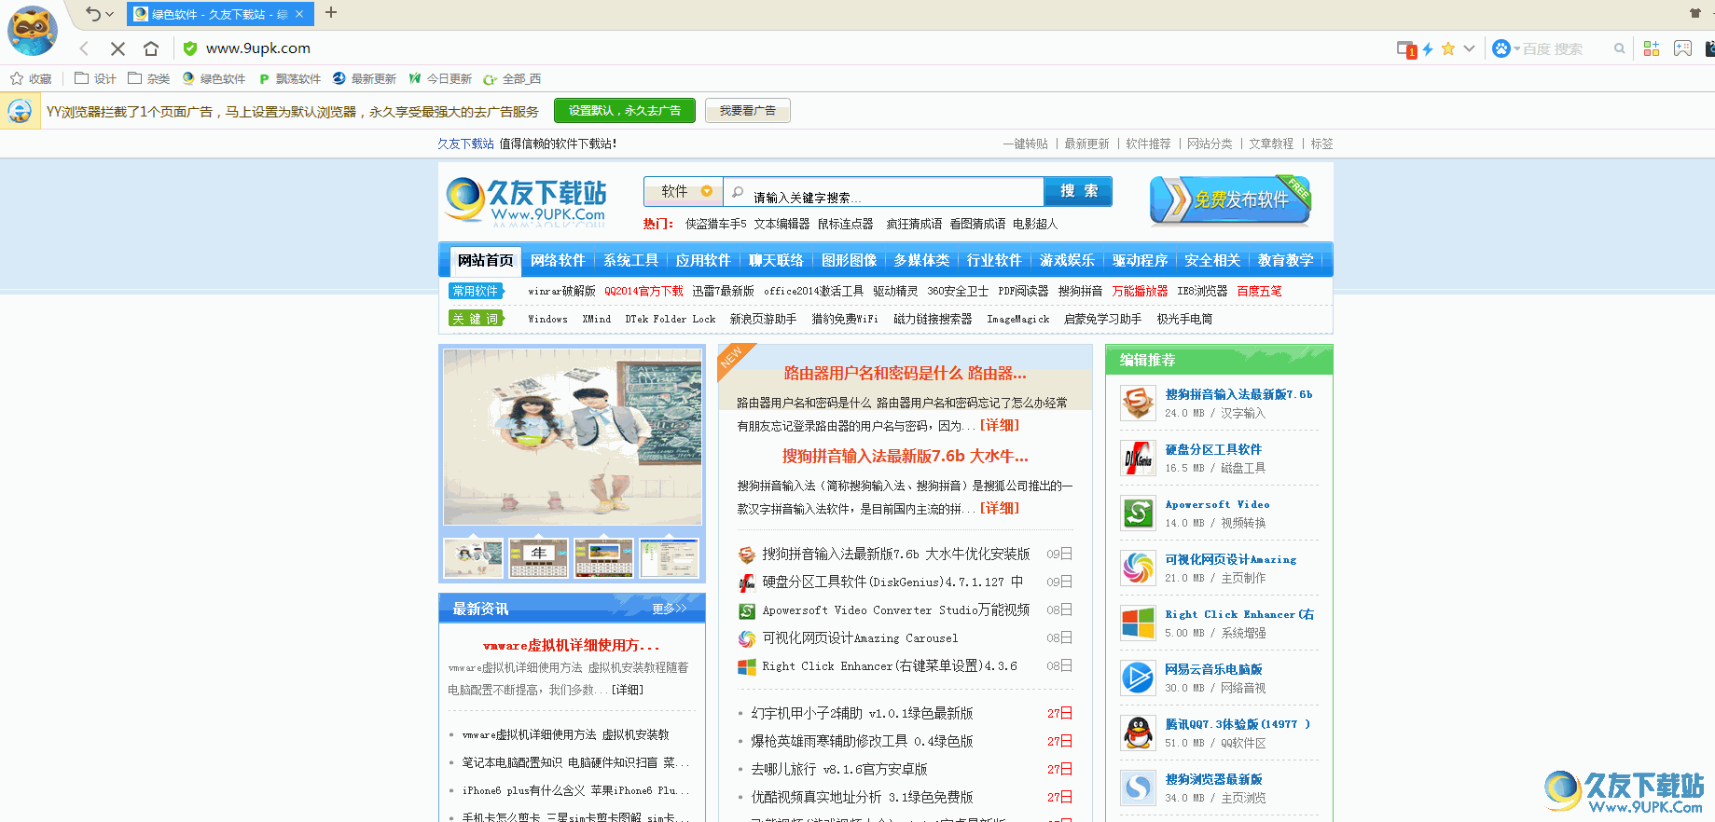Open the QQ2014官方下载 link

(643, 291)
